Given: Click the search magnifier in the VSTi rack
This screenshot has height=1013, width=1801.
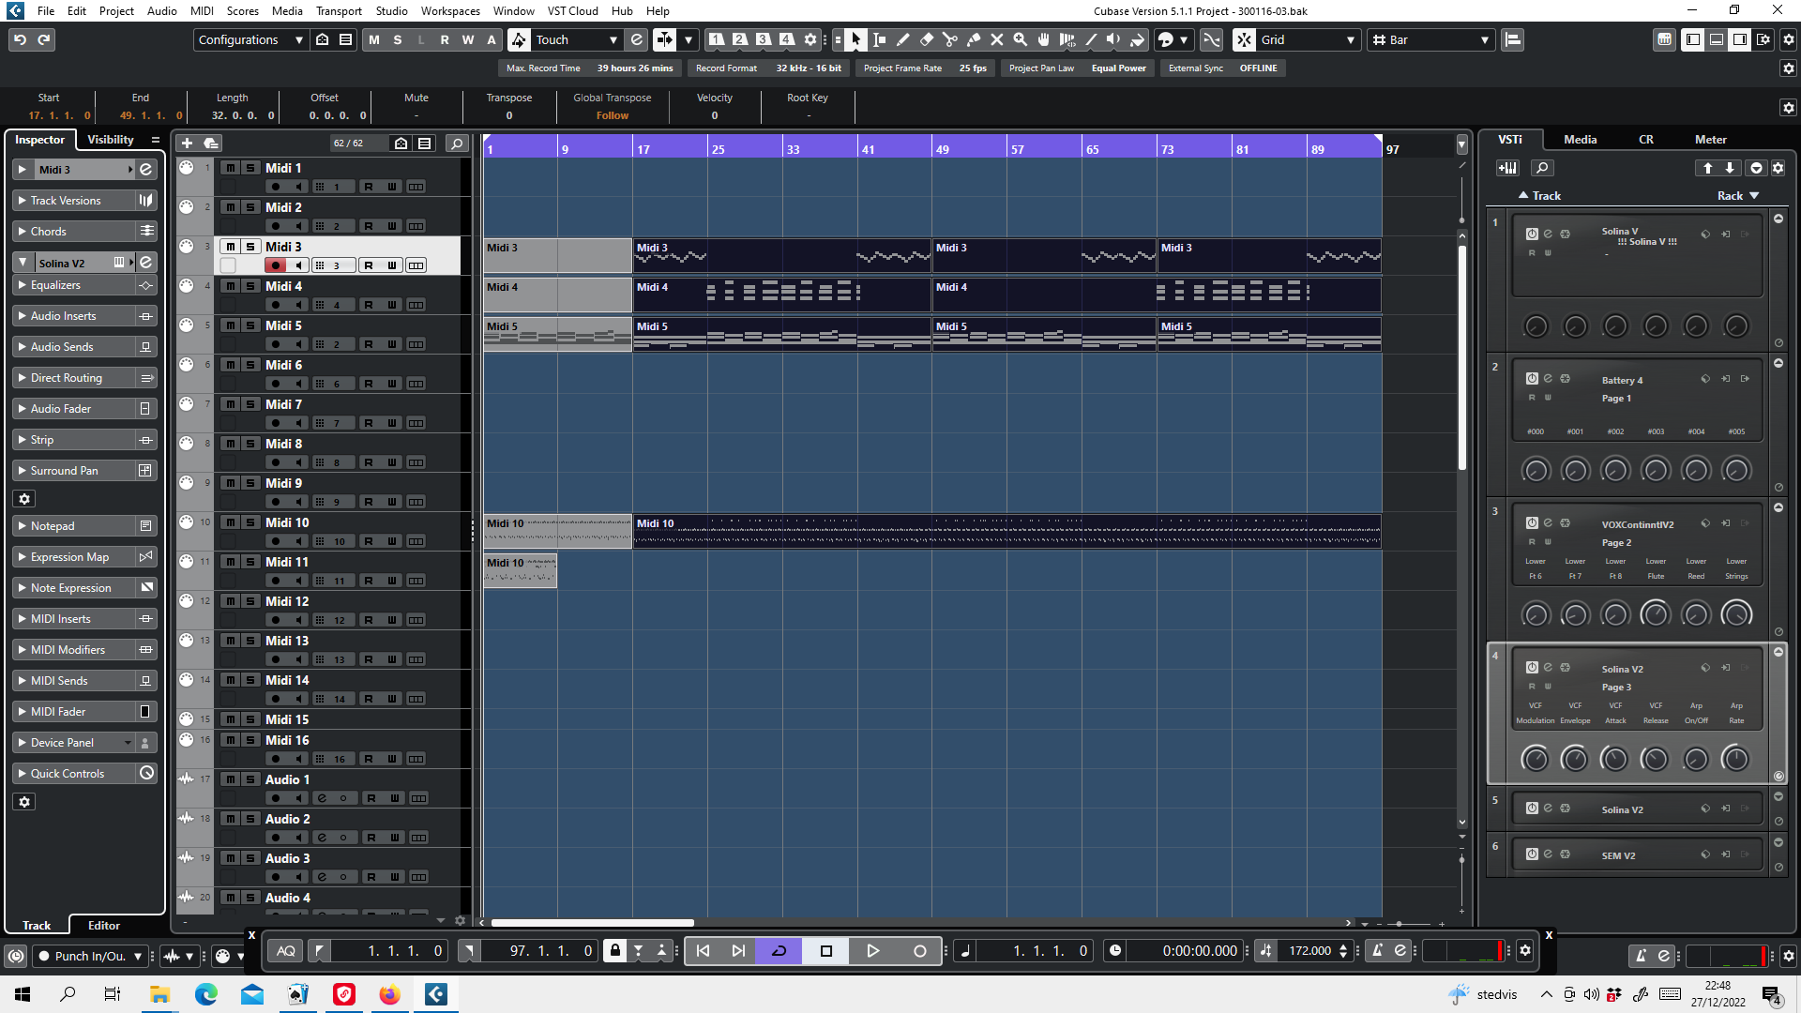Looking at the screenshot, I should [x=1543, y=168].
